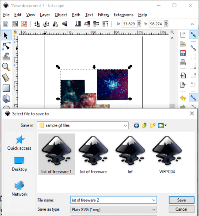199x216 pixels.
Task: Select 'lof' file thumbnail
Action: [130, 154]
